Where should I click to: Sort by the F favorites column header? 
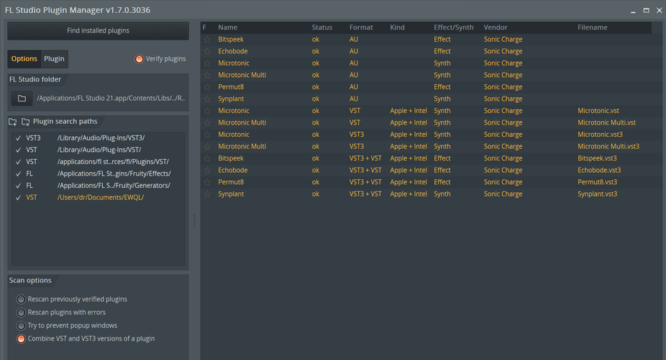pyautogui.click(x=204, y=27)
